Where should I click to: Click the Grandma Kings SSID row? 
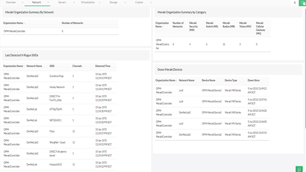click(57, 76)
